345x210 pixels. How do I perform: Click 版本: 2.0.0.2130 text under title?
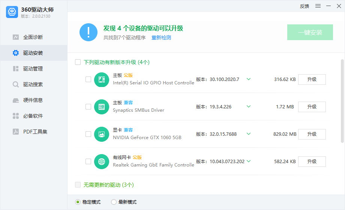pyautogui.click(x=36, y=16)
